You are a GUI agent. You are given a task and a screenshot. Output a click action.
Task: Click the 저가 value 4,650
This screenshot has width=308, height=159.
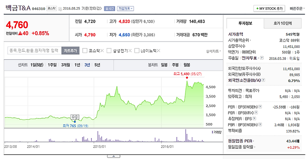point(124,35)
